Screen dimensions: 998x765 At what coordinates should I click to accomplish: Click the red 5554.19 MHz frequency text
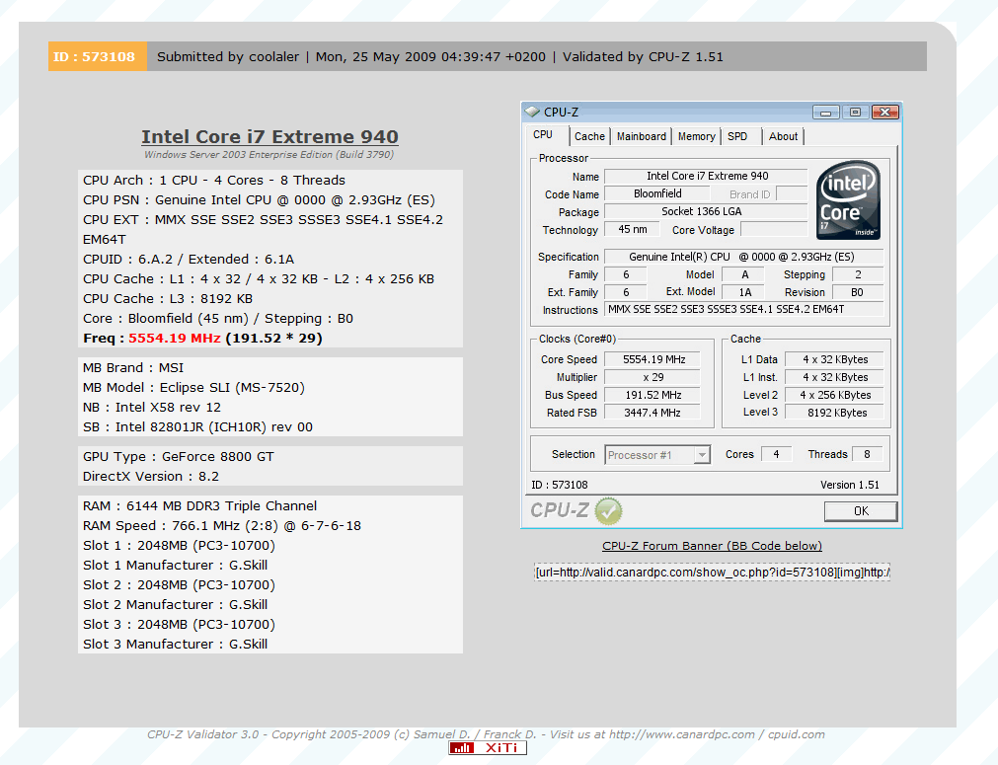[x=175, y=338]
